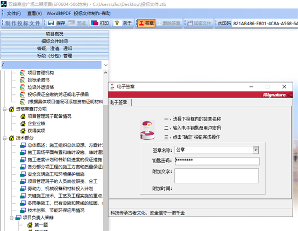Screen dimensions: 298x231
Task: Open the Word转PDF menu
Action: [x=59, y=13]
